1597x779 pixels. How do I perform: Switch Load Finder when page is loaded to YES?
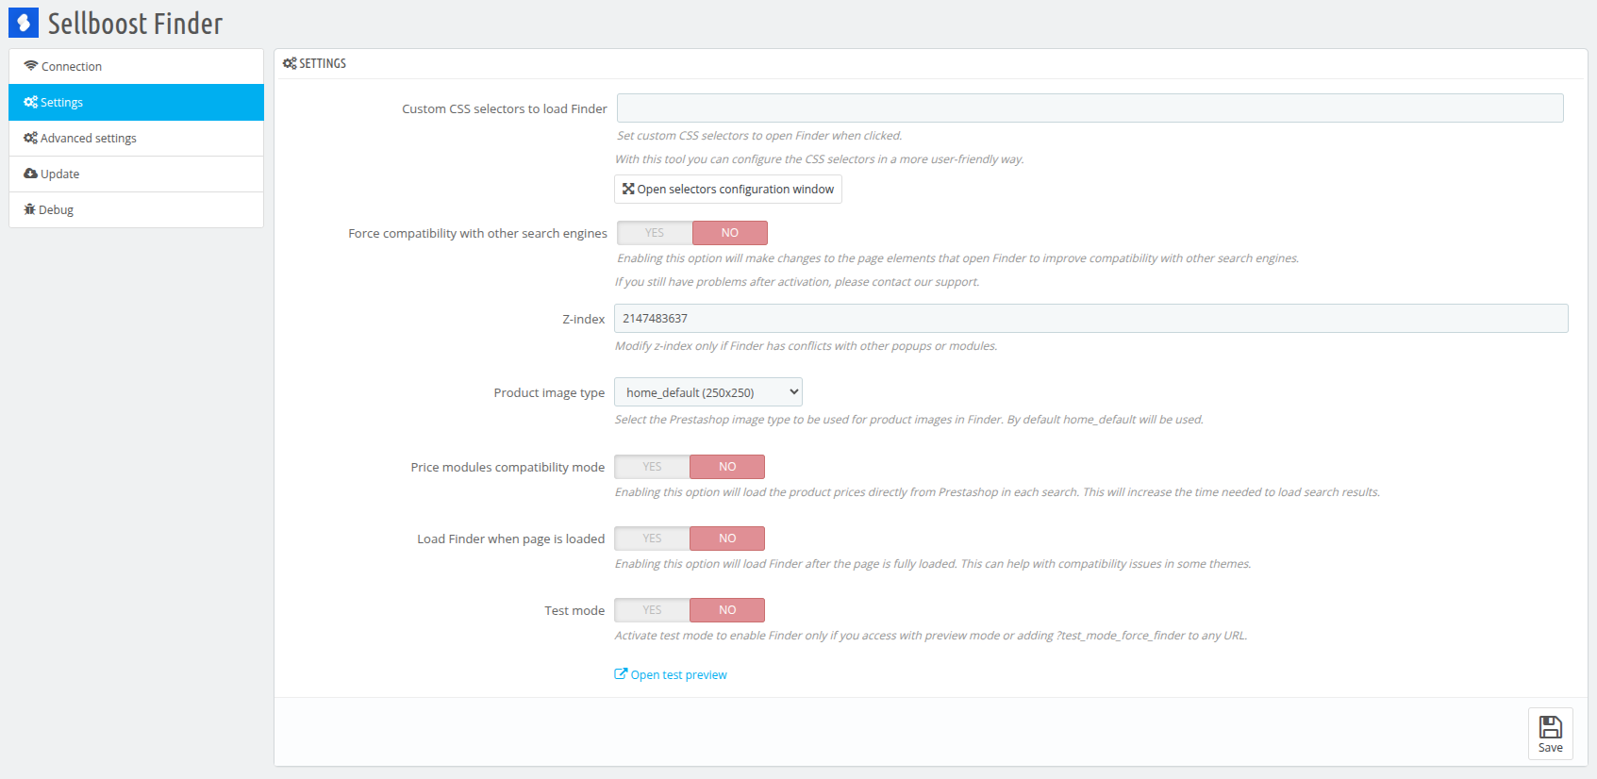pyautogui.click(x=652, y=539)
